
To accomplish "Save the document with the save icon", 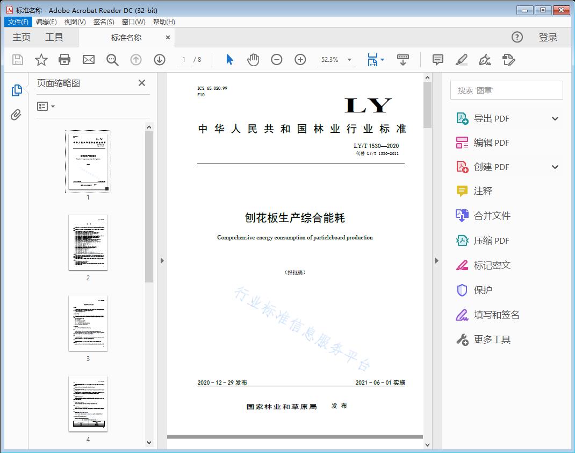I will point(17,60).
